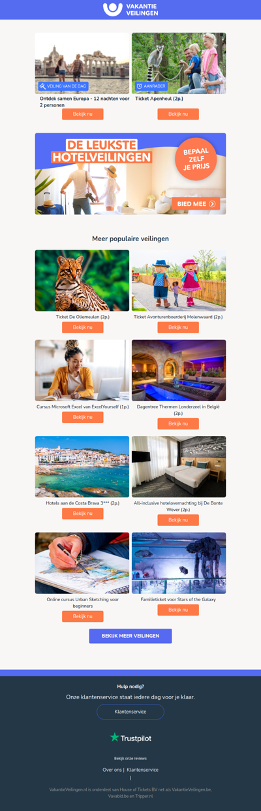The width and height of the screenshot is (261, 811).
Task: Click the Veiling van de dag badge
Action: (63, 86)
